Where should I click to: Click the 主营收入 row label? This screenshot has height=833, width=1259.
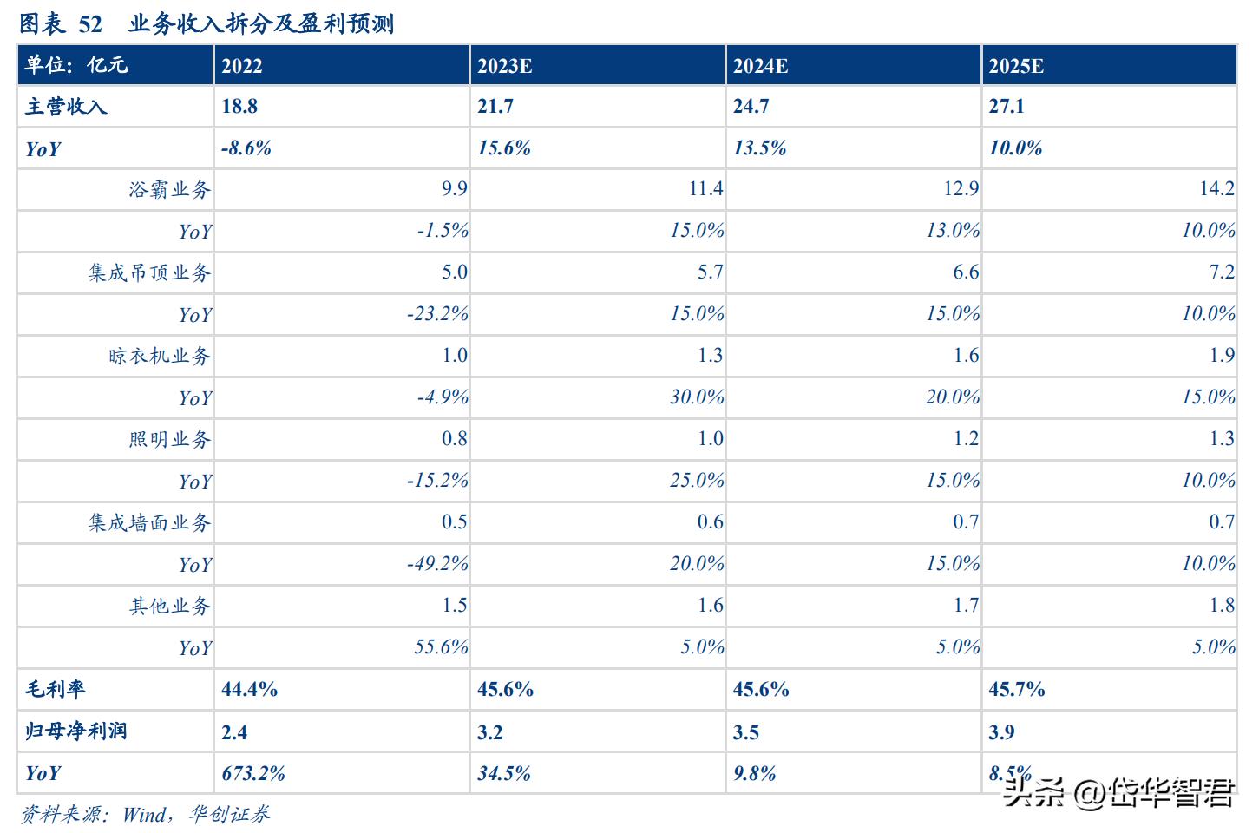[66, 107]
